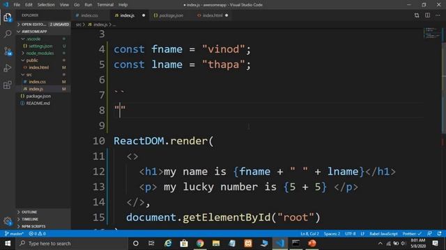Select index.js in the explorer tree
Viewport: 446px width, 250px height.
pyautogui.click(x=43, y=89)
